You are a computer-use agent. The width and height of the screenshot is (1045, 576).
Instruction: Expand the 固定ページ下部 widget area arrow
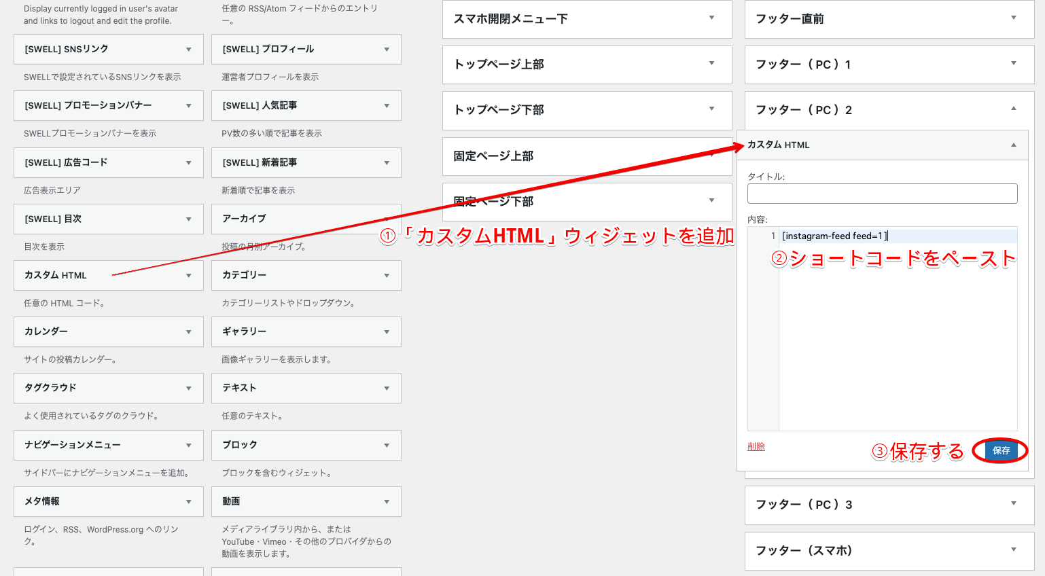point(711,200)
